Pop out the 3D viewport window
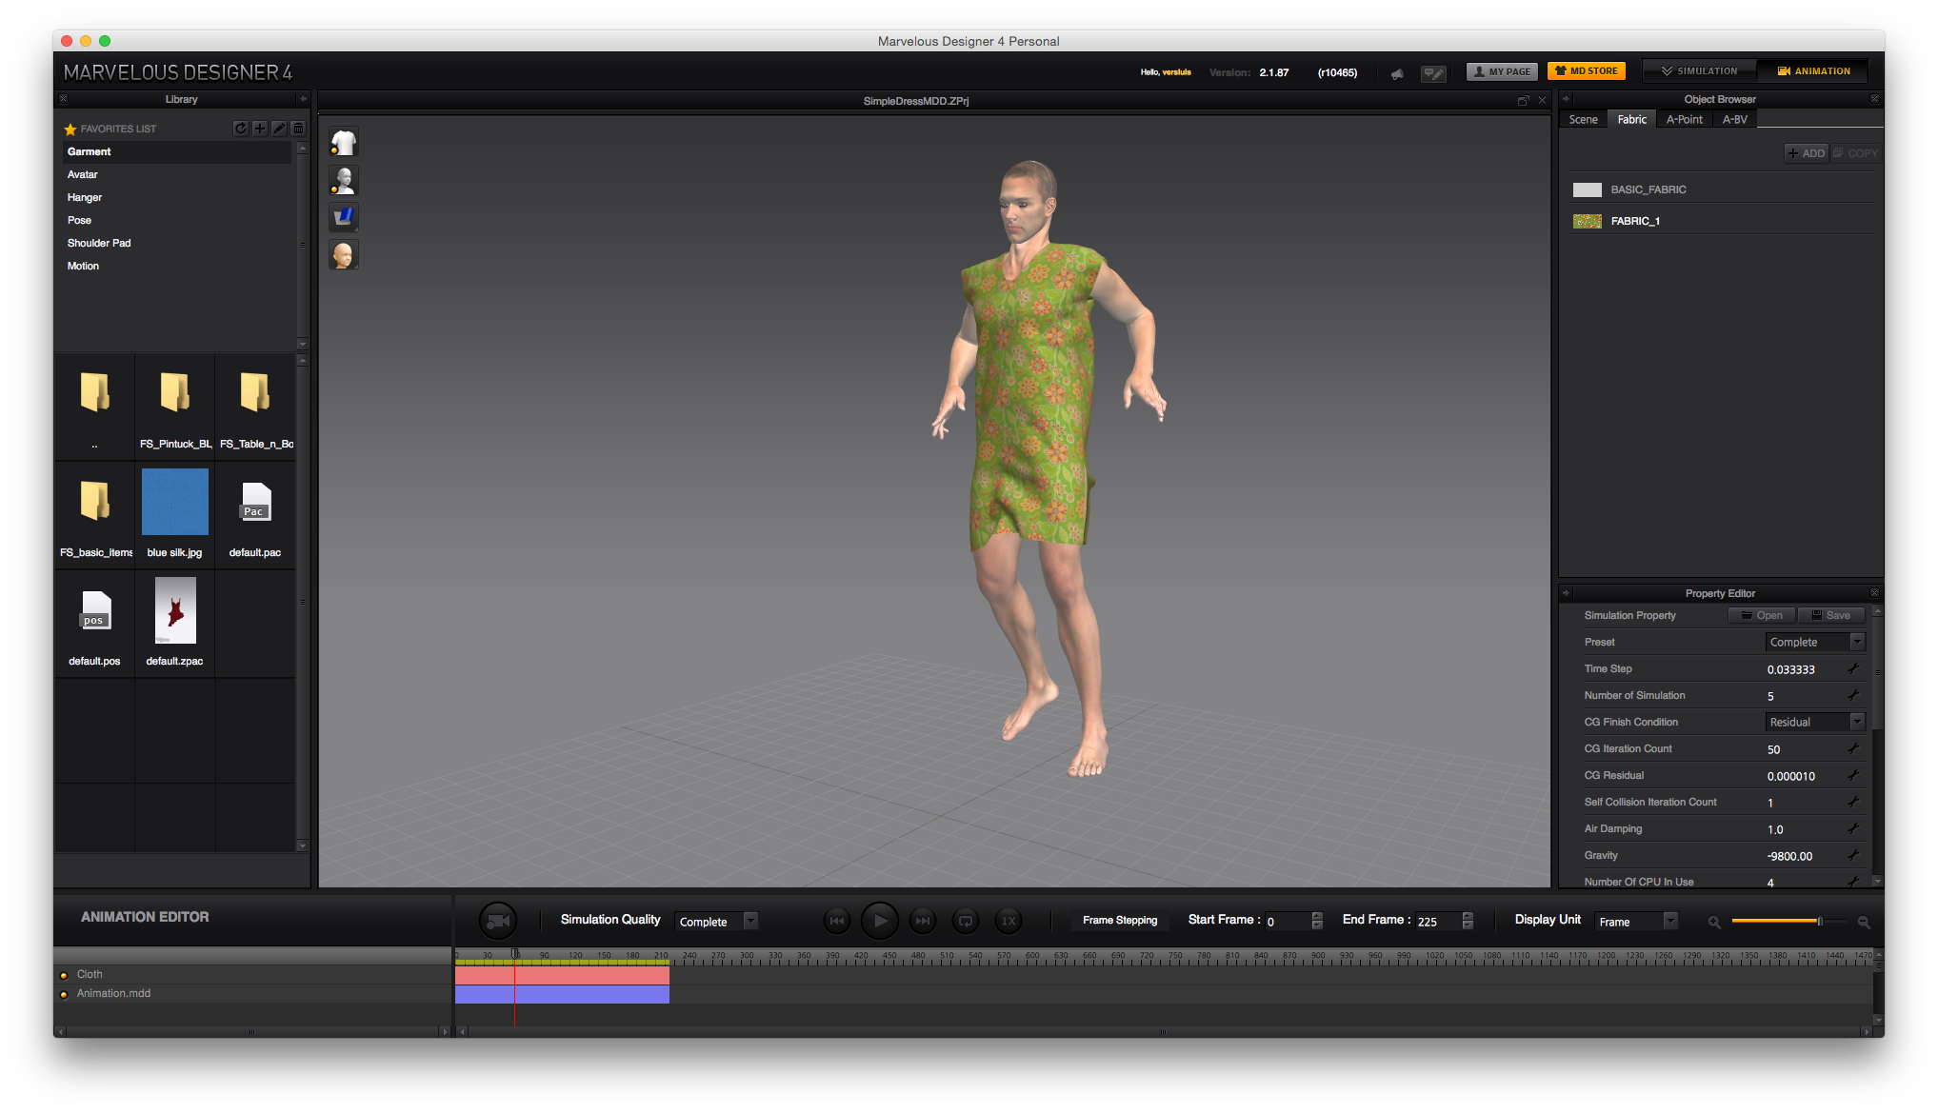 click(1523, 101)
